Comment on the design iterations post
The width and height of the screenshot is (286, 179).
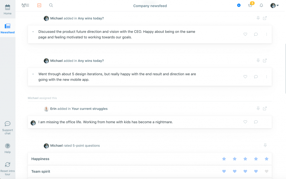256,77
